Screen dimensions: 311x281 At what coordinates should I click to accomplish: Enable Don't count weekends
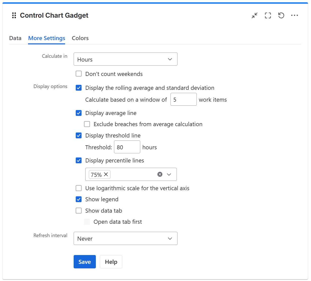79,74
